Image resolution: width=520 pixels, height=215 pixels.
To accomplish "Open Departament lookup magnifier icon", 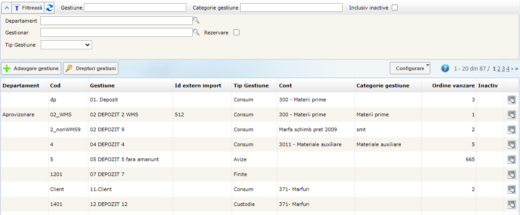I will [196, 20].
